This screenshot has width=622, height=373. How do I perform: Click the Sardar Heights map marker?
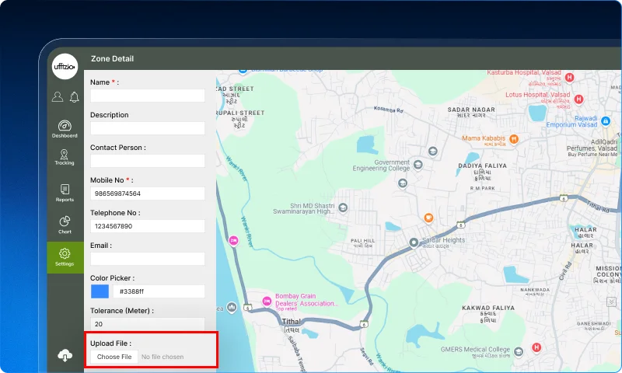(x=414, y=242)
